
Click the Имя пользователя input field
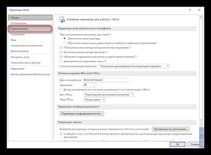point(106,80)
